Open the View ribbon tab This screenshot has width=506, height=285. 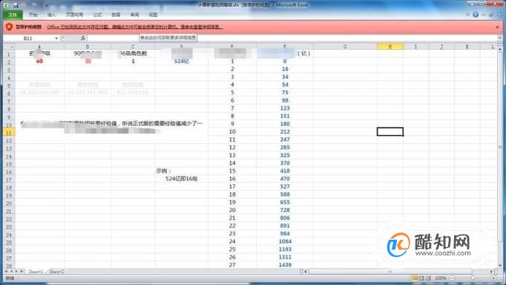click(153, 15)
